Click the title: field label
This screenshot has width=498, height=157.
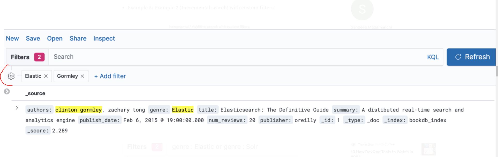tap(208, 110)
